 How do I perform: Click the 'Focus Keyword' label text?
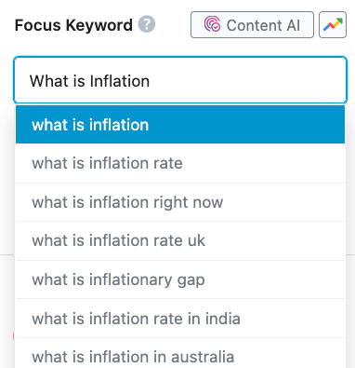73,25
